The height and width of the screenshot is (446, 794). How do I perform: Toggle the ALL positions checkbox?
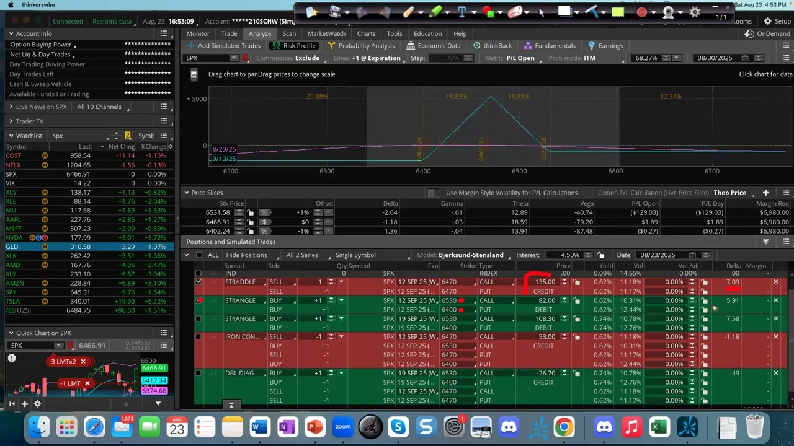(x=199, y=255)
